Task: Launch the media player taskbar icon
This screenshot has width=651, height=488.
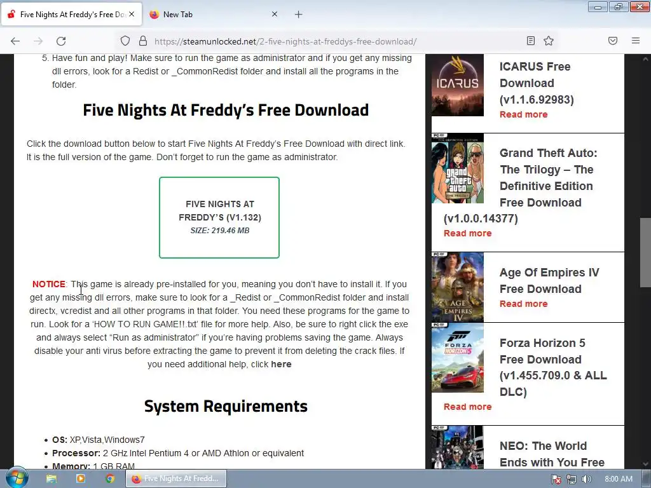Action: (x=81, y=479)
